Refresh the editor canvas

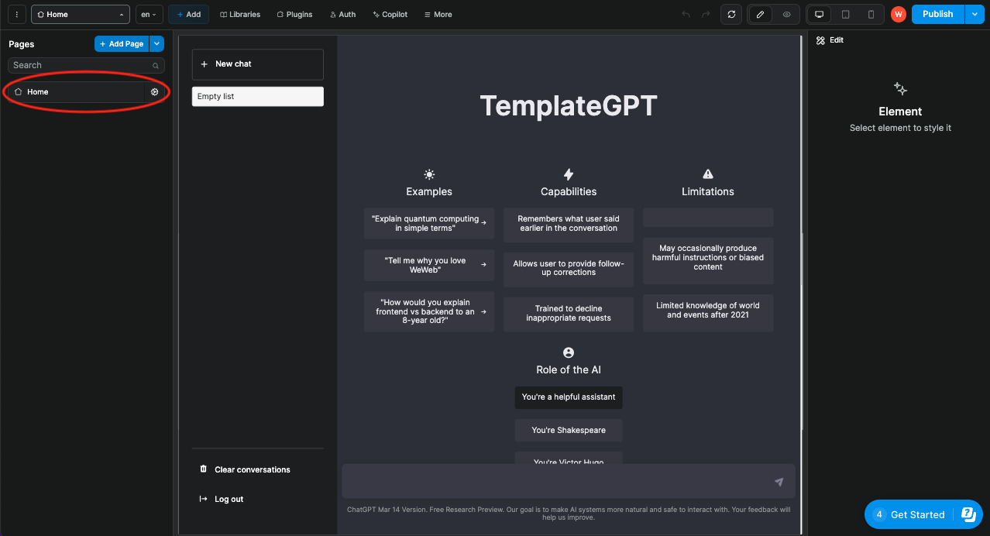[x=730, y=14]
